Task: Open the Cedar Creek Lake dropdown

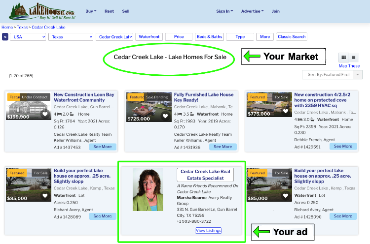Action: click(114, 37)
